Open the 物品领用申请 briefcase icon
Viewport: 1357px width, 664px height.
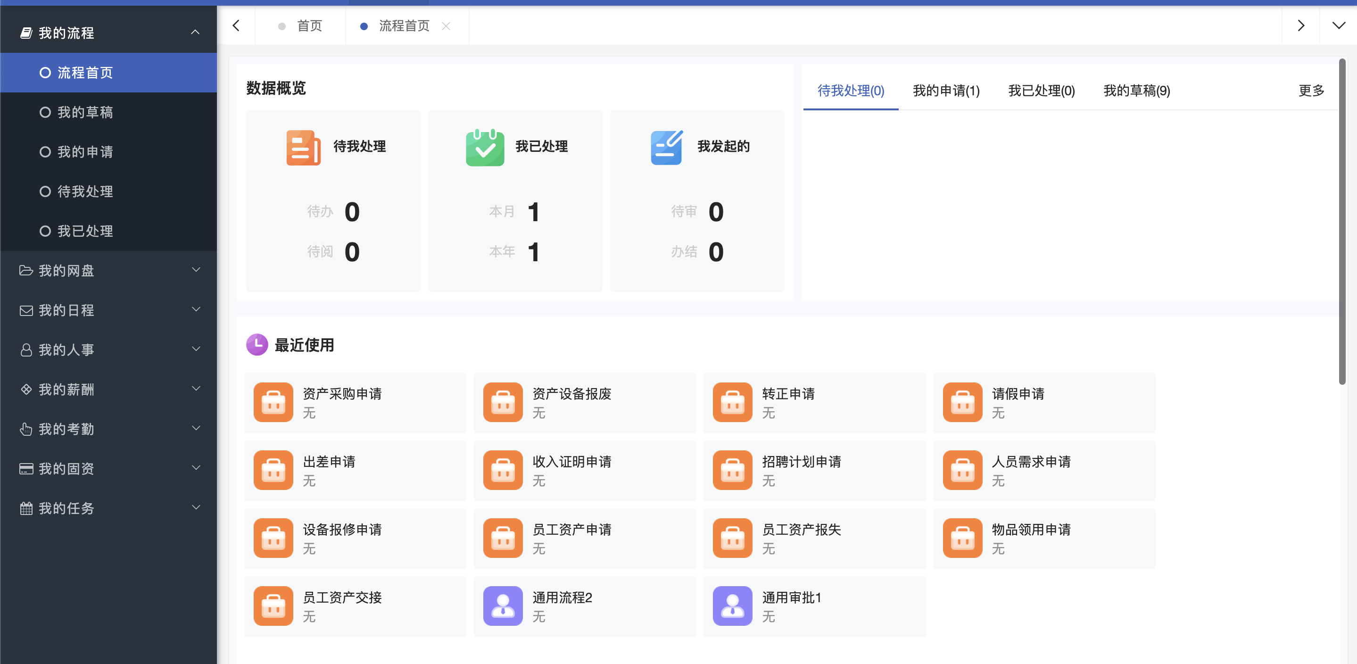(963, 538)
